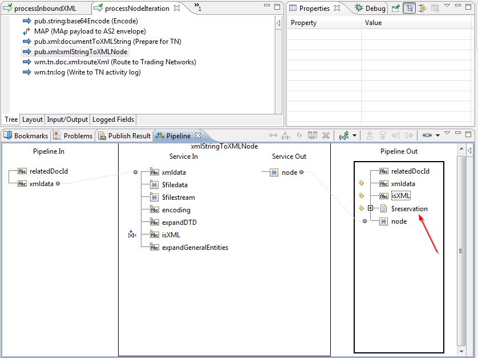The height and width of the screenshot is (358, 478).
Task: Click the Restore Default Value icon in Properties
Action: coord(435,8)
